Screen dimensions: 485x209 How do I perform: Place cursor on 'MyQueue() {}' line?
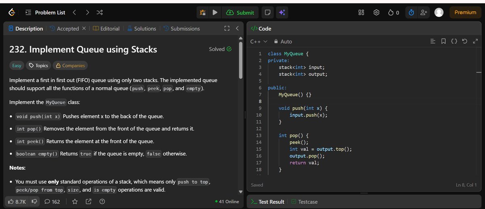(x=295, y=94)
